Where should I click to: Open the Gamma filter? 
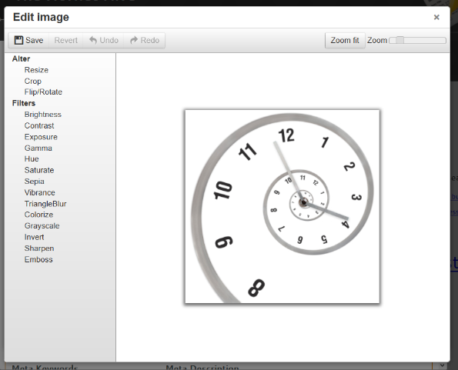coord(38,148)
